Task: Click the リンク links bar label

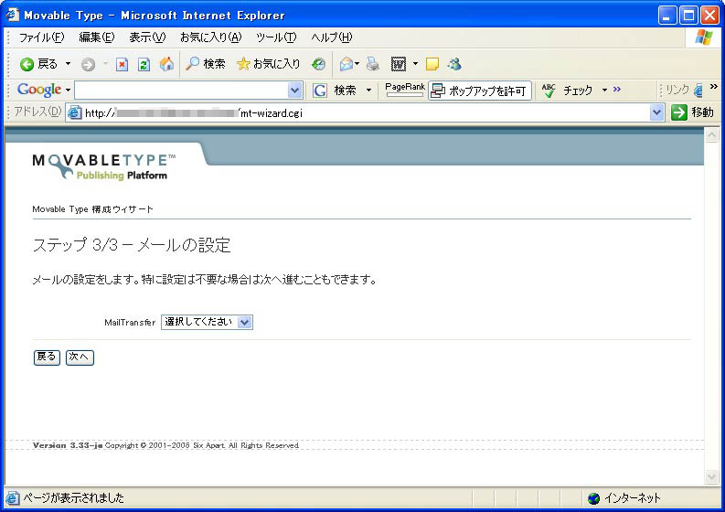Action: [x=677, y=90]
